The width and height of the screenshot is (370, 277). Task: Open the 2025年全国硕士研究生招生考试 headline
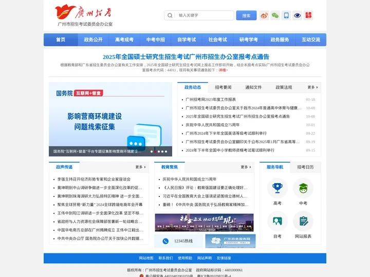[x=186, y=57]
